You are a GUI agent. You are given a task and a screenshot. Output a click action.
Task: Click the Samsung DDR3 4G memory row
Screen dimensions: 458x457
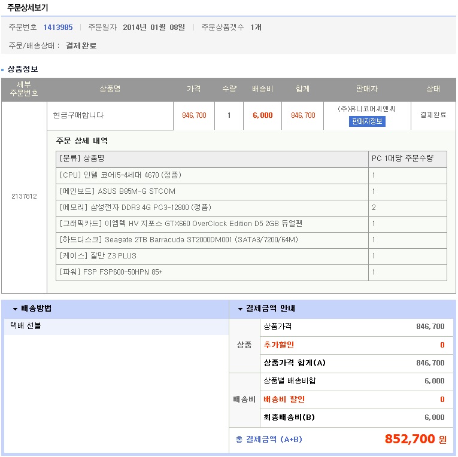[x=135, y=208]
